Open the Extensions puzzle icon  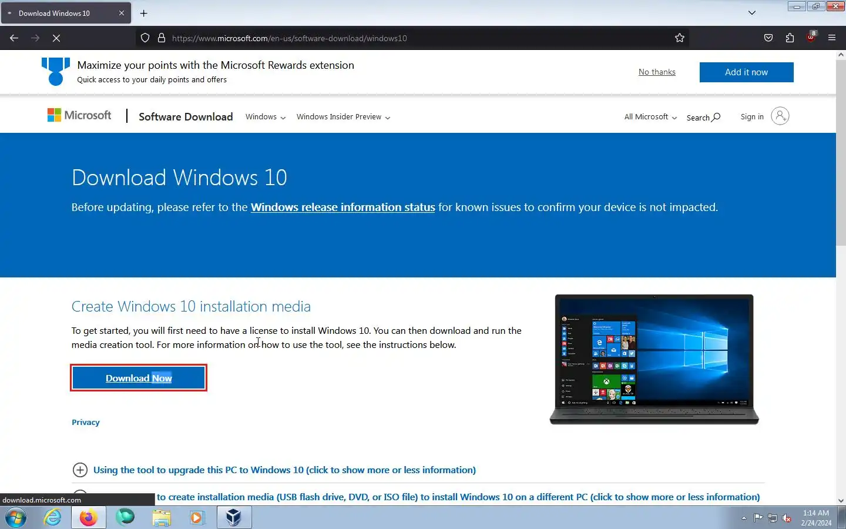pos(790,38)
